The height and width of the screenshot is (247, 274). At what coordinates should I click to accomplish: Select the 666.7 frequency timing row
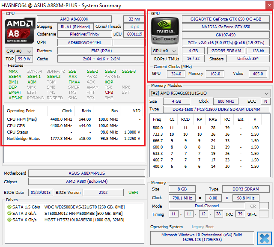click(x=205, y=140)
